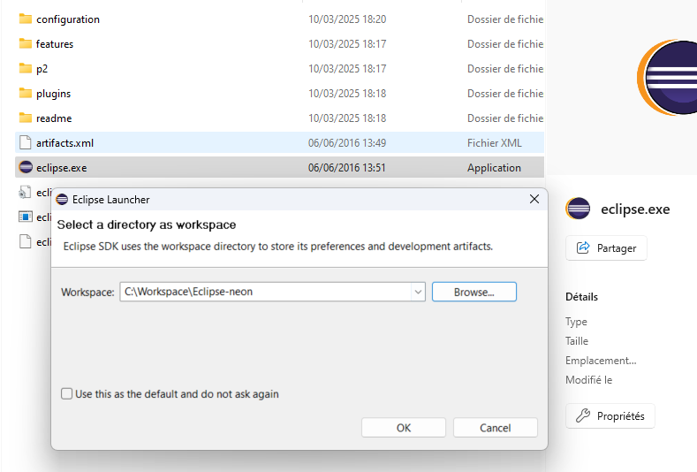This screenshot has width=697, height=472.
Task: Expand the Workspace path dropdown arrow
Action: 418,293
